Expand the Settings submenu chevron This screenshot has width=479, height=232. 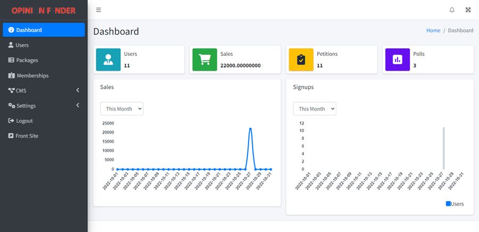pyautogui.click(x=78, y=105)
